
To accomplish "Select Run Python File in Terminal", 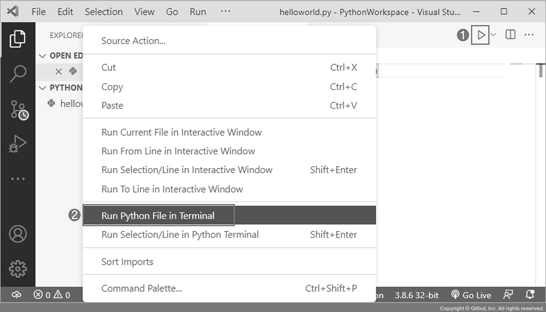I will [158, 216].
